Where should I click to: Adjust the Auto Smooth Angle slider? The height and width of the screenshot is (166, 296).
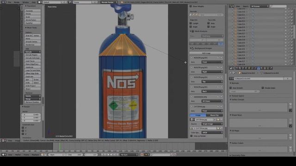244,91
